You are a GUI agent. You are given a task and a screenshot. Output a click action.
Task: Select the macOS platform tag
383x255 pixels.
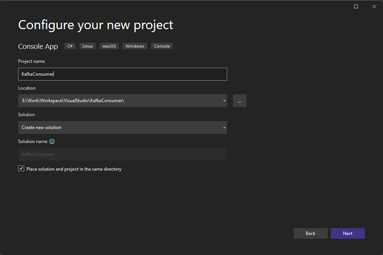109,46
